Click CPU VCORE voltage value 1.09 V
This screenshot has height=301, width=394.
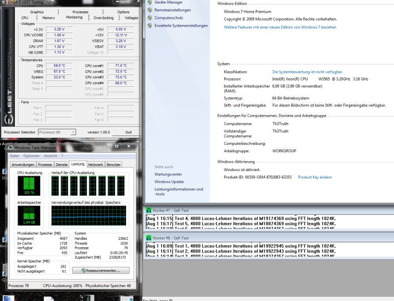59,35
